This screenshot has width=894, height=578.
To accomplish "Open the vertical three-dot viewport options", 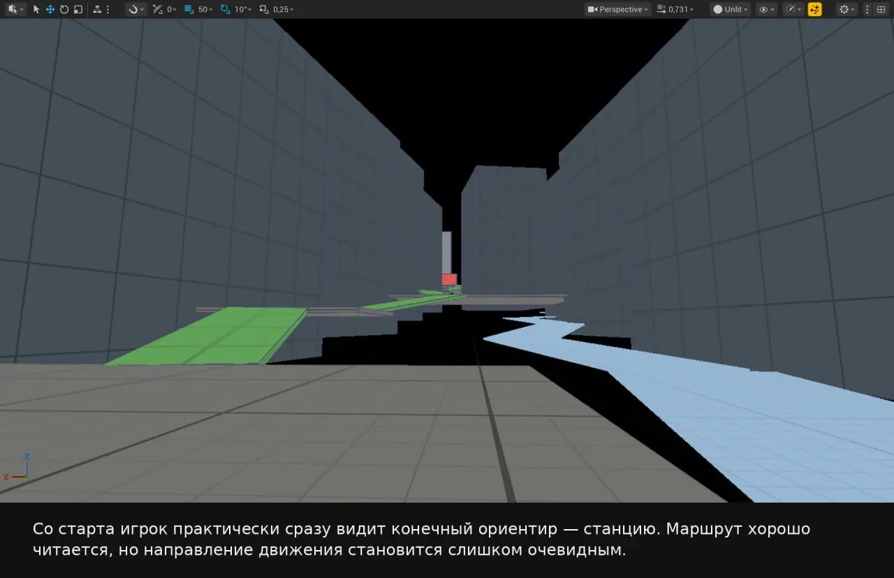I will pos(867,9).
